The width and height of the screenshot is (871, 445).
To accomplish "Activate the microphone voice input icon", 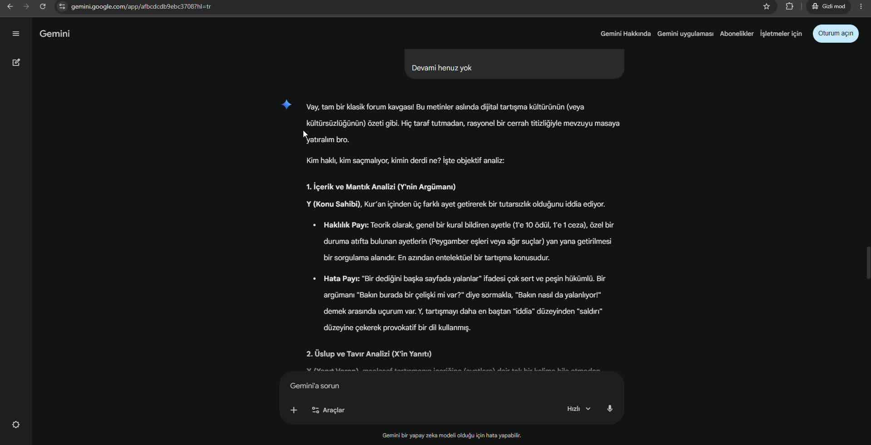I will (x=610, y=409).
